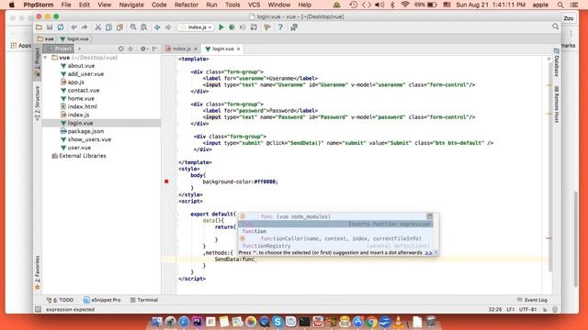Image resolution: width=588 pixels, height=330 pixels.
Task: Open the Navigate menu
Action: (131, 5)
